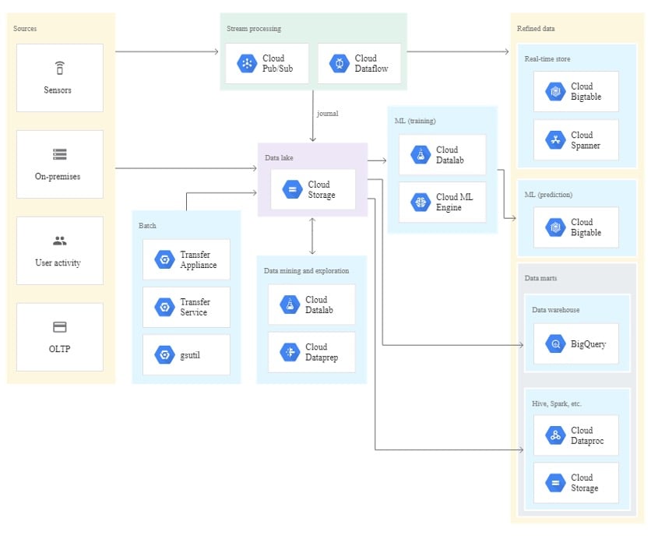Click the Transfer Appliance icon
This screenshot has height=539, width=651.
[x=164, y=259]
